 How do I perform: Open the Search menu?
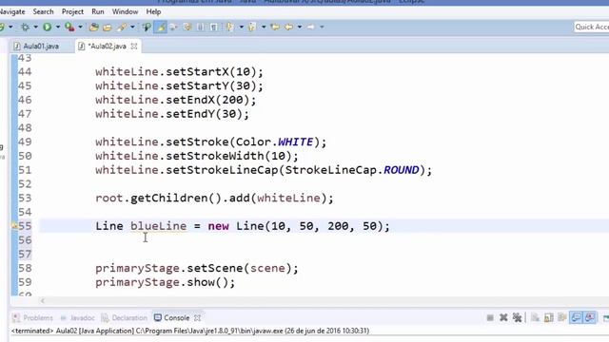coord(43,11)
